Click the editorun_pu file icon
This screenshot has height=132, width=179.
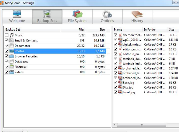tap(120, 54)
